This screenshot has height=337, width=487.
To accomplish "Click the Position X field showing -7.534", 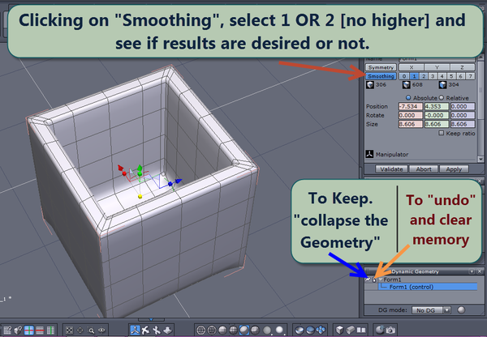I will point(411,106).
